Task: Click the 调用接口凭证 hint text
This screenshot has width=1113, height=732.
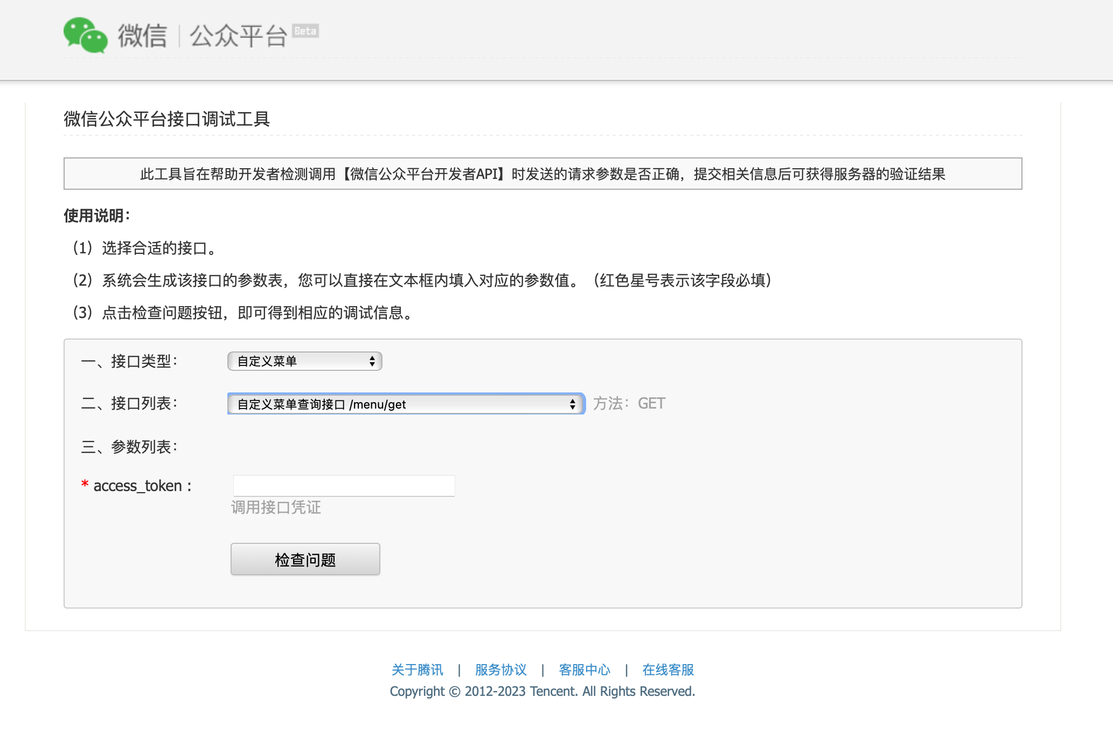Action: pos(276,507)
